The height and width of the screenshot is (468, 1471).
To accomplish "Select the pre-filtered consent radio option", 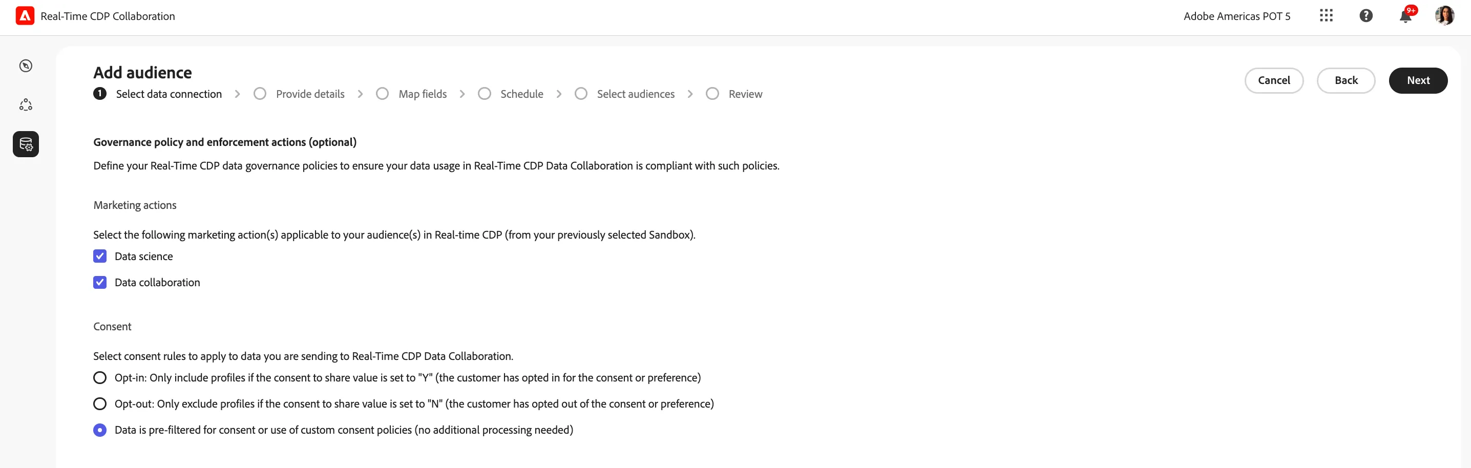I will 100,430.
